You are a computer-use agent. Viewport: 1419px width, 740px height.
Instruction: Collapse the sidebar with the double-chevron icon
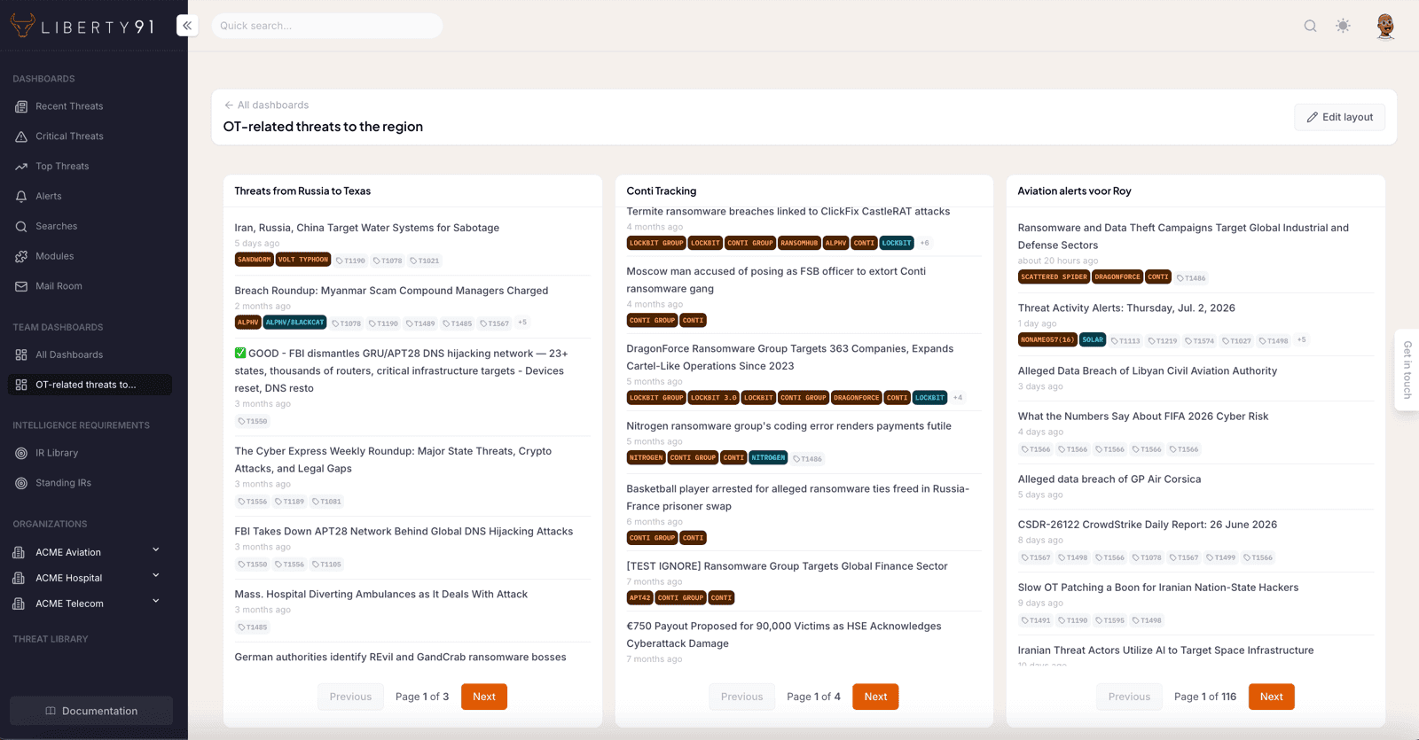[187, 26]
